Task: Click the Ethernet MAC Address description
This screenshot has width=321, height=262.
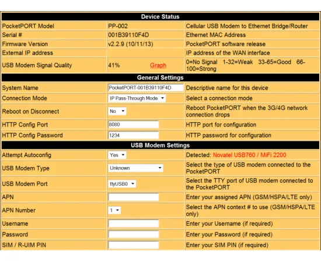Action: pyautogui.click(x=215, y=35)
